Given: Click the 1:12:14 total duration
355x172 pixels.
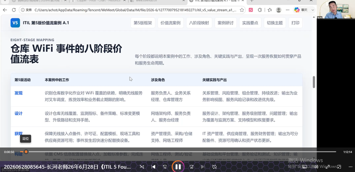Looking at the screenshot, I should pyautogui.click(x=348, y=152).
